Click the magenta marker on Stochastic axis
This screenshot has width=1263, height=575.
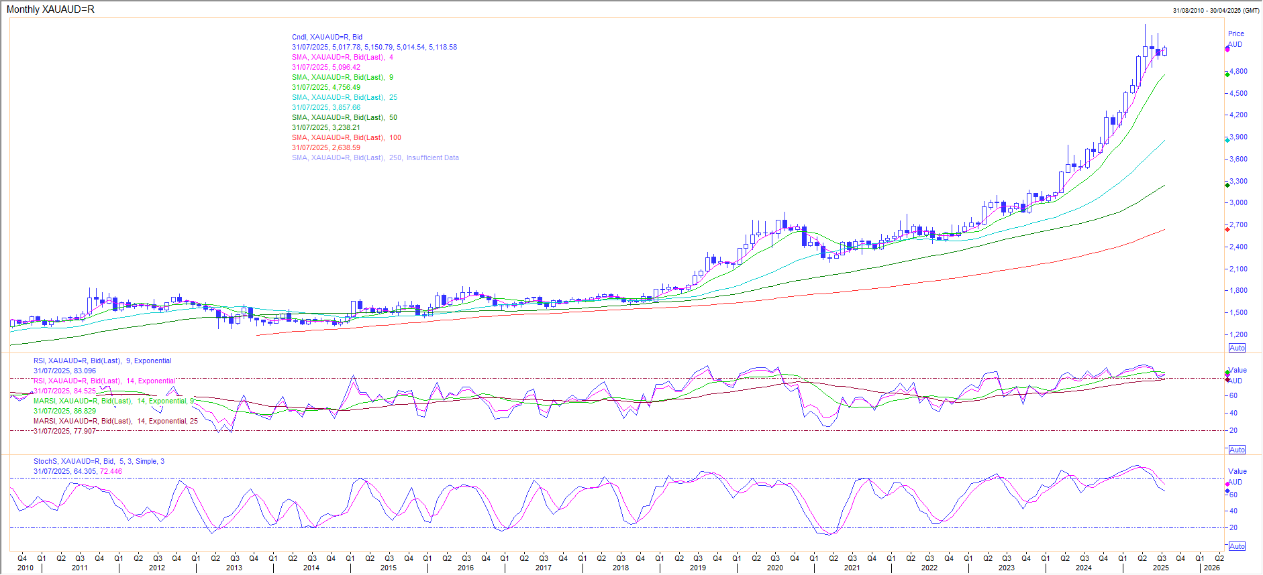[x=1227, y=484]
